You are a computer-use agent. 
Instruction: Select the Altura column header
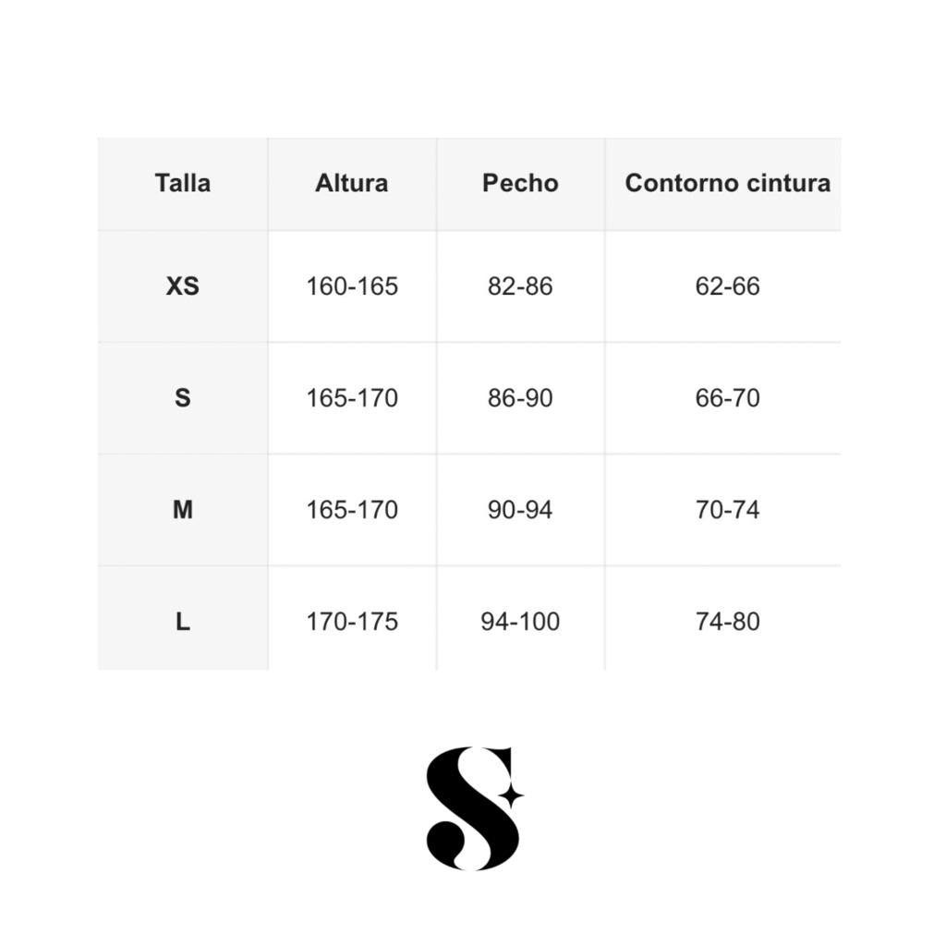coord(352,184)
